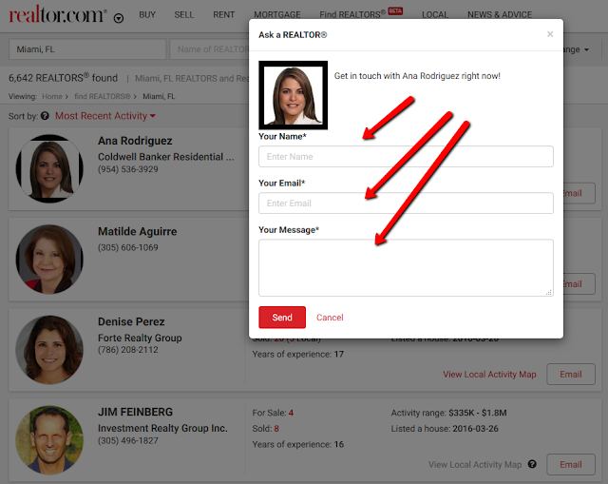Close the Ask a REALTOR dialog

click(550, 34)
